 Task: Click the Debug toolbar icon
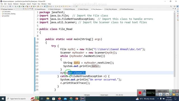click(x=16, y=6)
